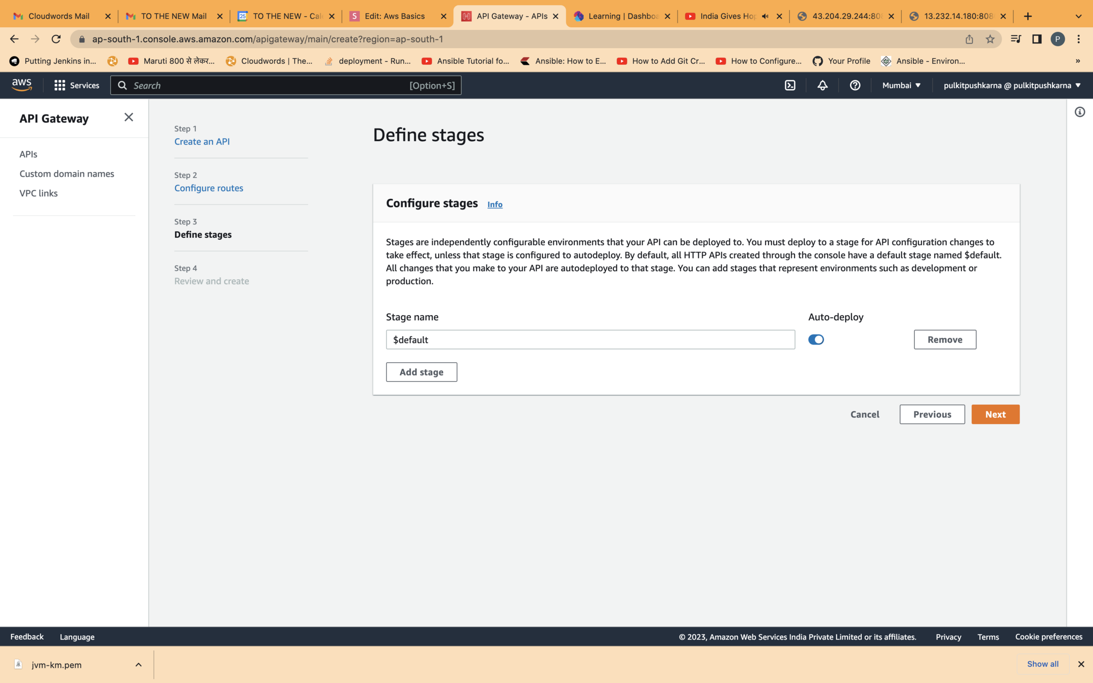1093x683 pixels.
Task: Switch to Edit: Aws Basics tab
Action: pyautogui.click(x=394, y=16)
